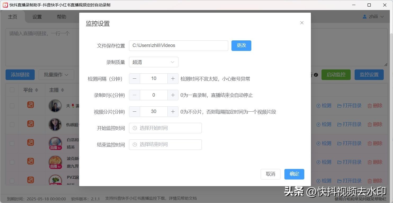Increase 录制时长 with the plus icon
Viewport: 393px width, 203px height.
pos(173,95)
